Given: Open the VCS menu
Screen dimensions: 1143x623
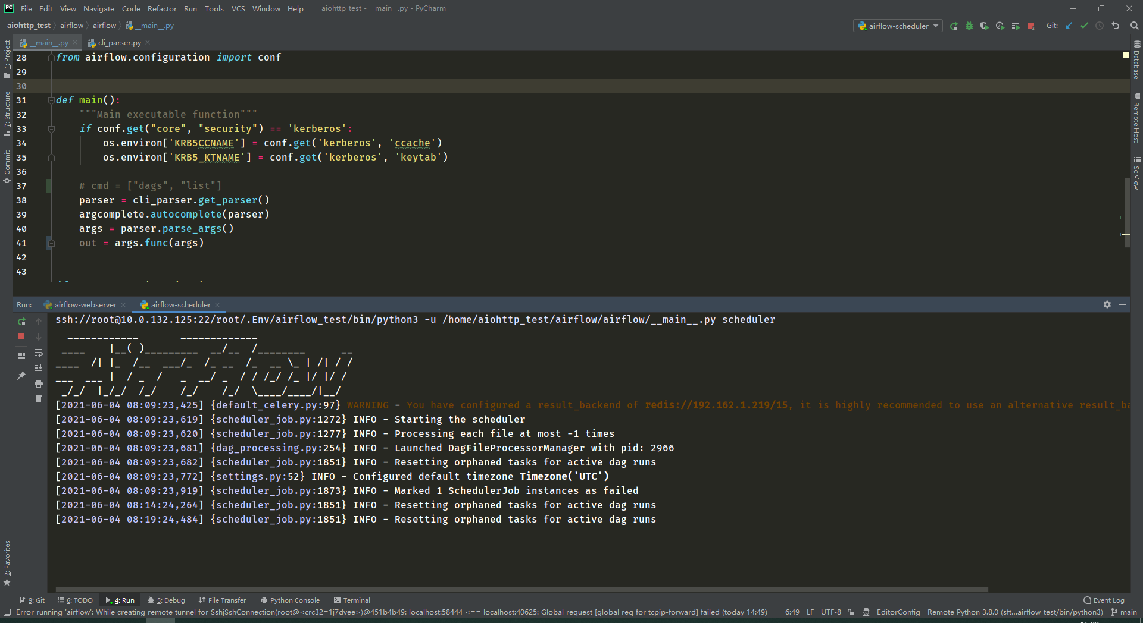Looking at the screenshot, I should coord(238,8).
